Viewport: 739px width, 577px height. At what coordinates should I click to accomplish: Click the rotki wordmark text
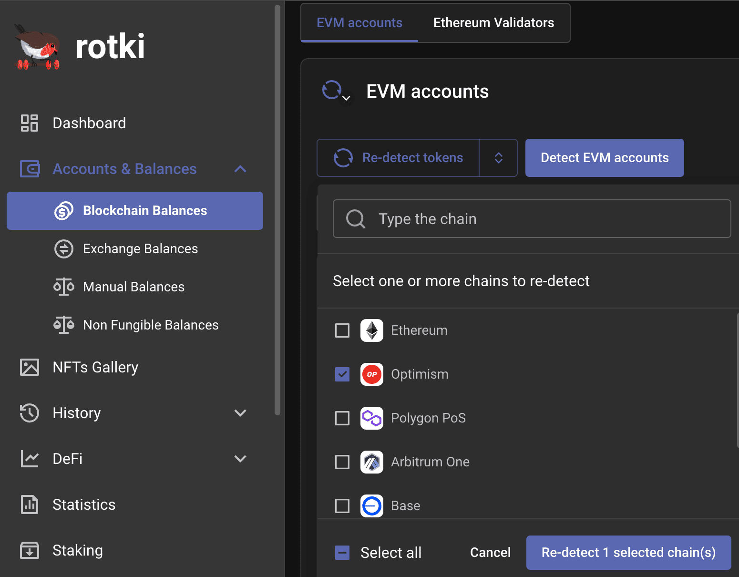110,47
